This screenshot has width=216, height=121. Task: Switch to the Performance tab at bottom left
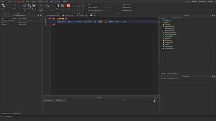click(17, 114)
